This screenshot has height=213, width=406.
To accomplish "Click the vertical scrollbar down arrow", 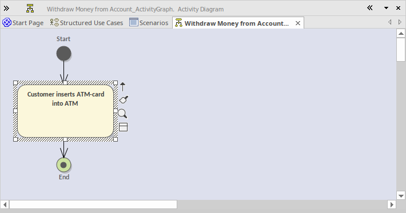I will pyautogui.click(x=401, y=196).
